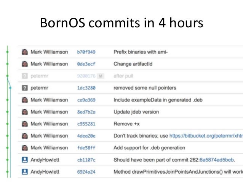The image size is (243, 182).
Task: Open commit hash b70f949
Action: click(x=86, y=52)
